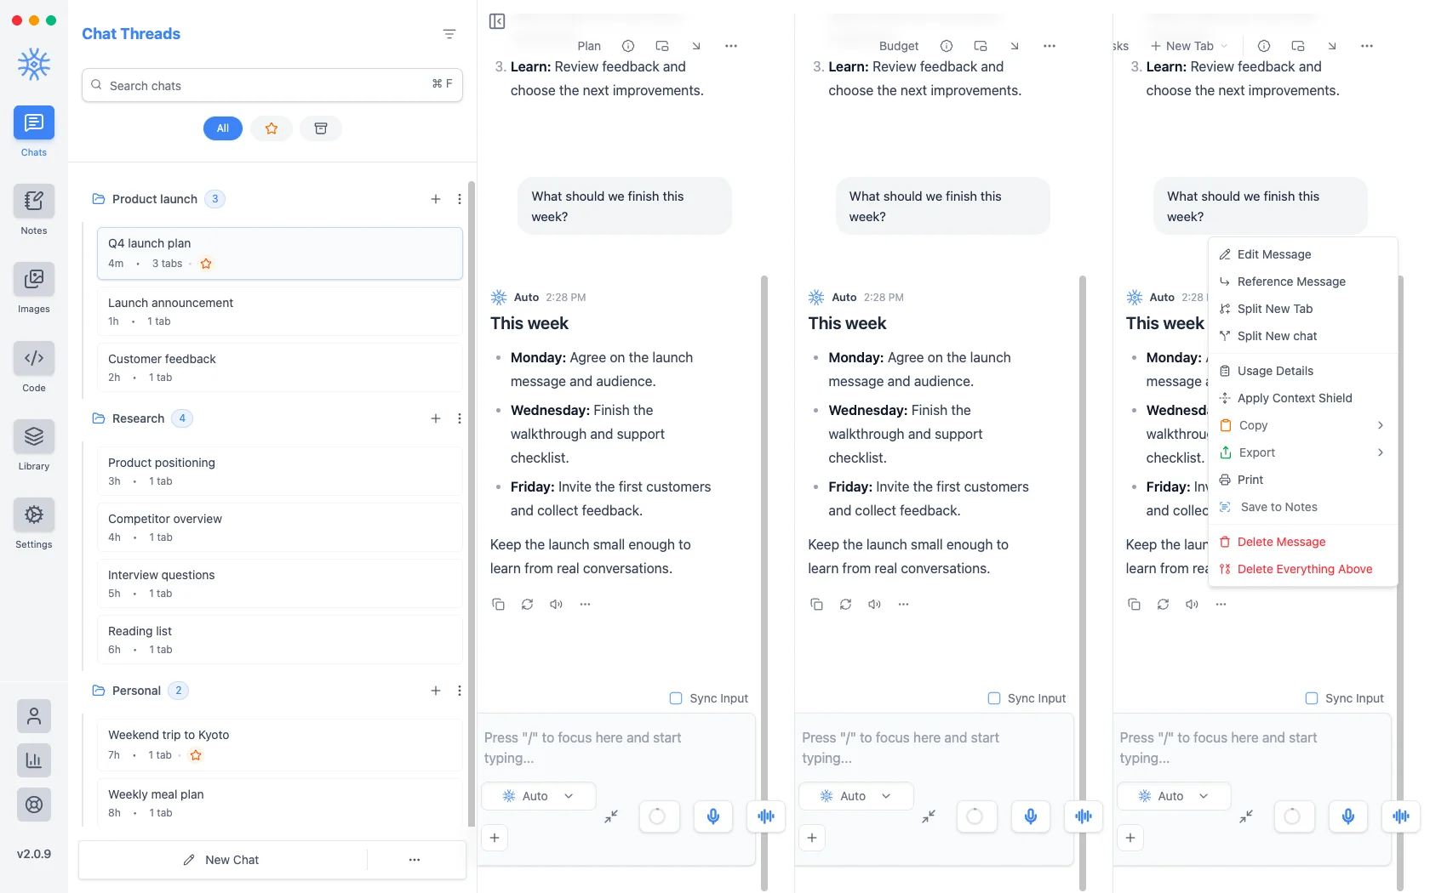Enable Sync Input in Budget tab
Image resolution: width=1430 pixels, height=893 pixels.
(x=993, y=698)
